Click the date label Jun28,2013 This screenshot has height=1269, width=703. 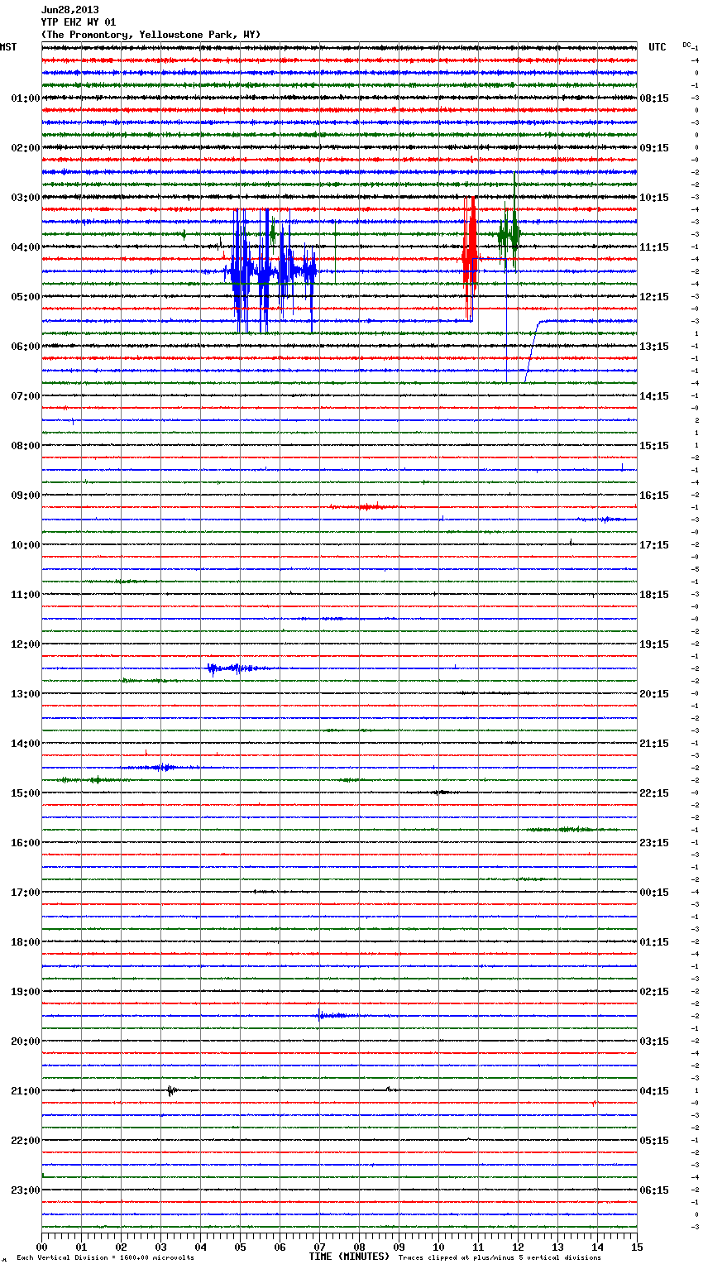tap(70, 10)
